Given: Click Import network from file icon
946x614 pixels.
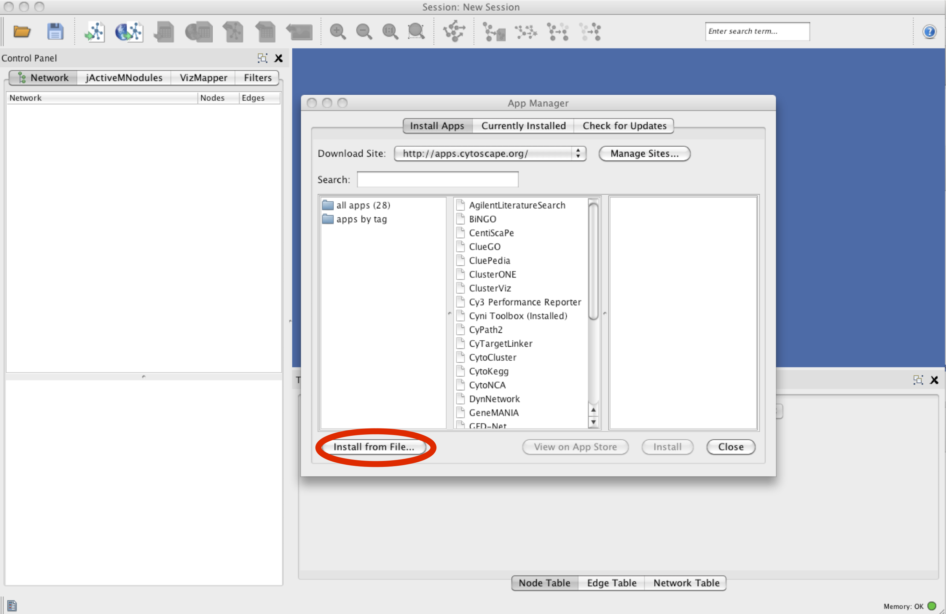Looking at the screenshot, I should tap(94, 31).
